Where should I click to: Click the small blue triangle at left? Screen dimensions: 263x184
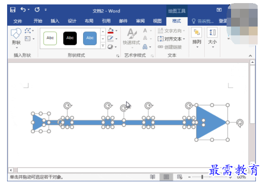tap(38, 123)
